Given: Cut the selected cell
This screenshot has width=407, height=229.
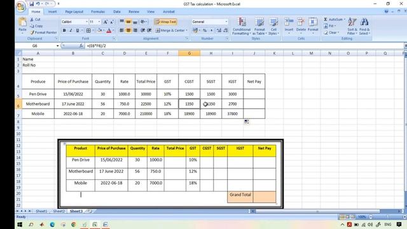Looking at the screenshot, I should click(35, 20).
